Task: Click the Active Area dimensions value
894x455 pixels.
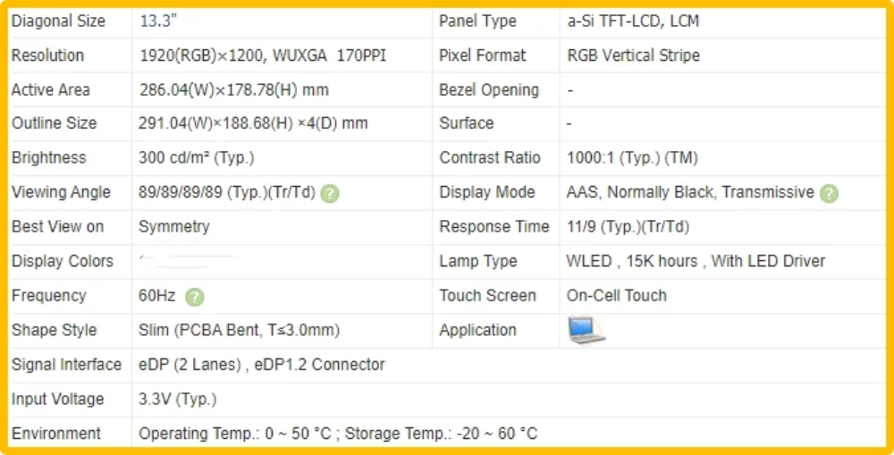Action: pyautogui.click(x=233, y=89)
